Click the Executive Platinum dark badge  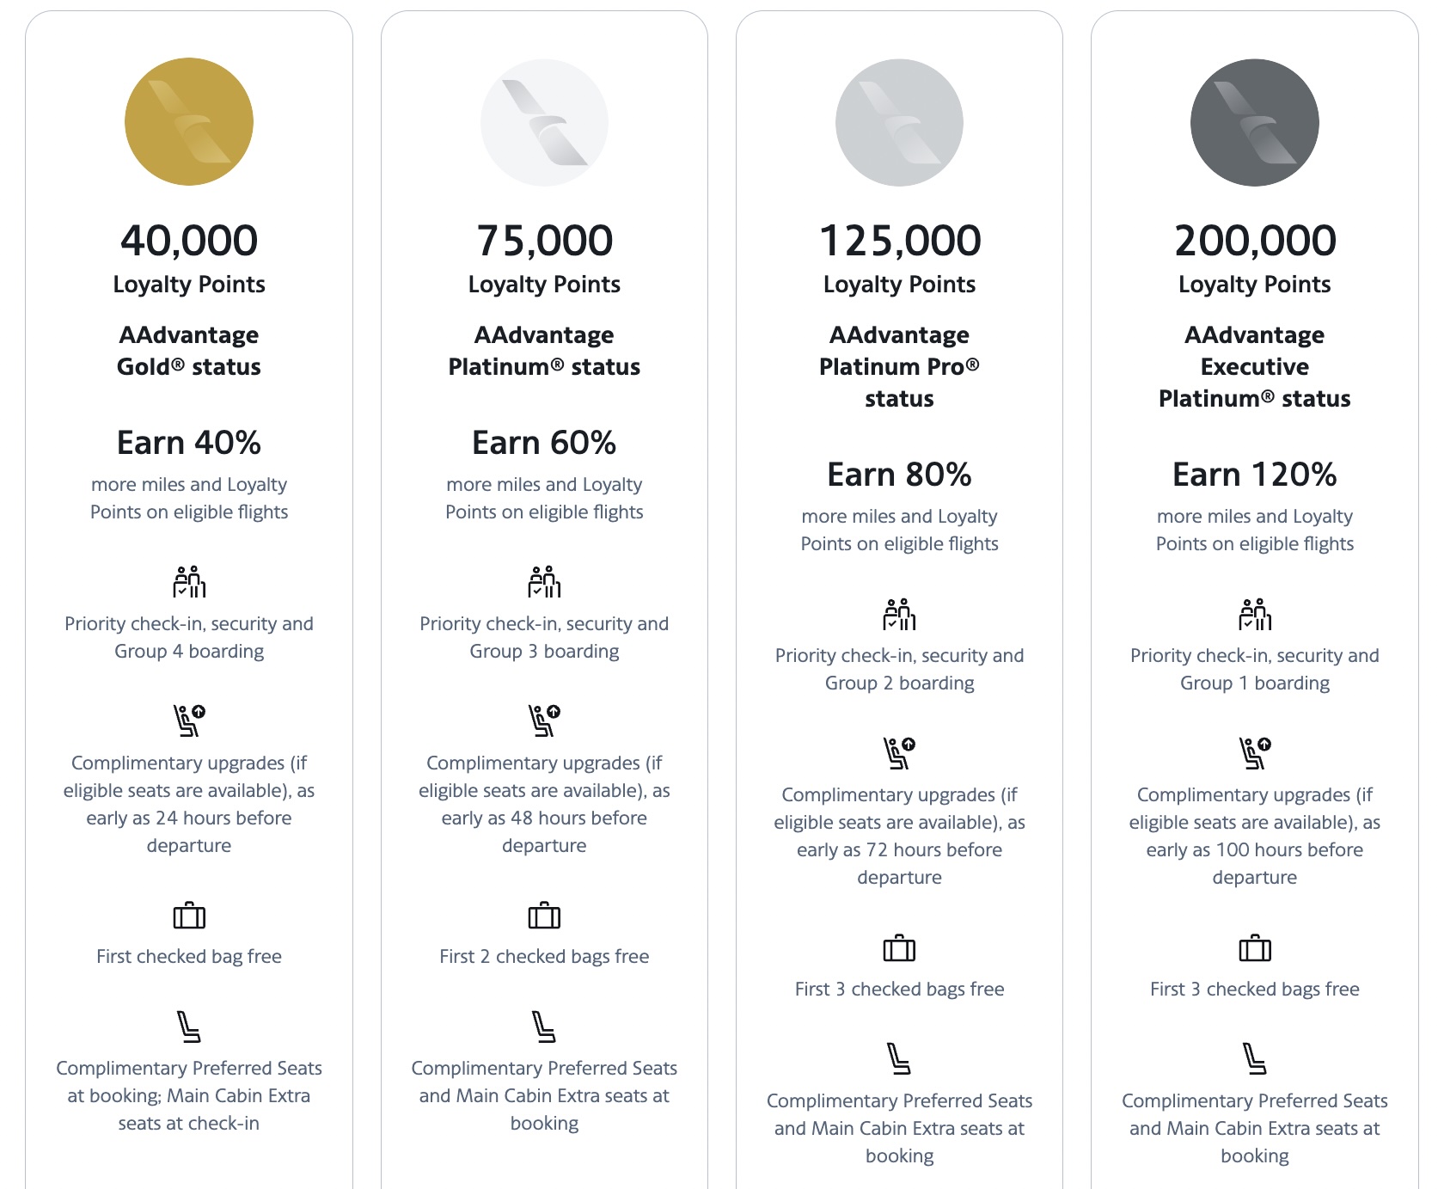(x=1254, y=123)
